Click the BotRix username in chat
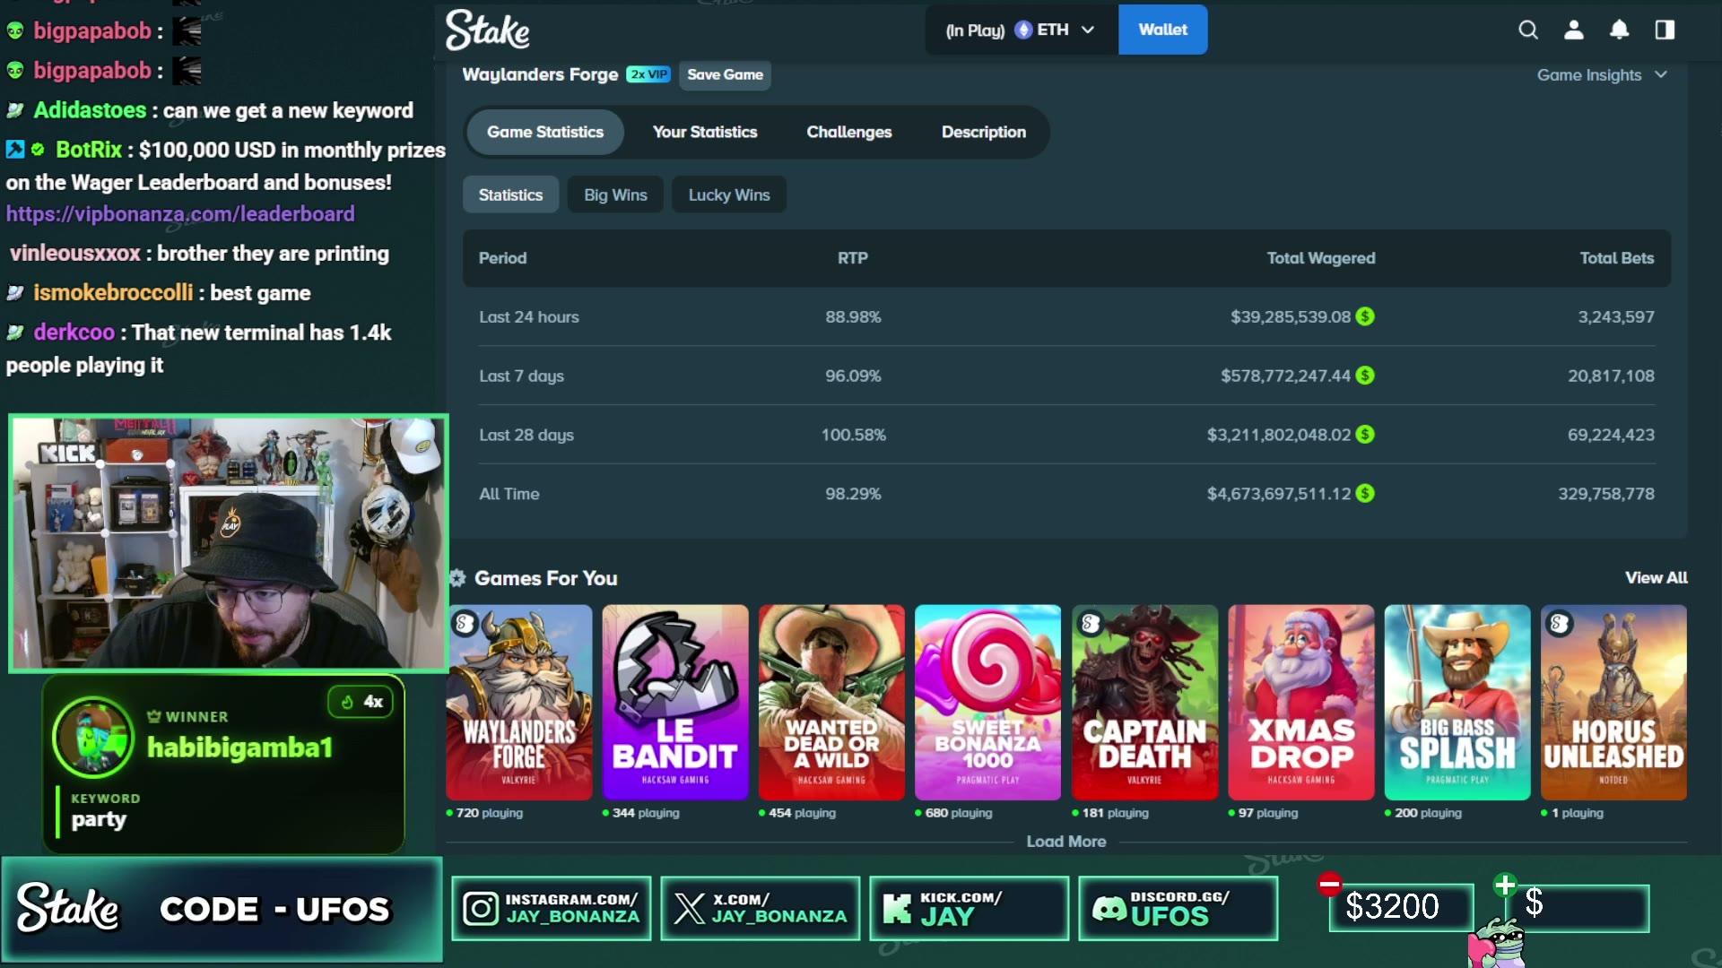 click(x=89, y=150)
